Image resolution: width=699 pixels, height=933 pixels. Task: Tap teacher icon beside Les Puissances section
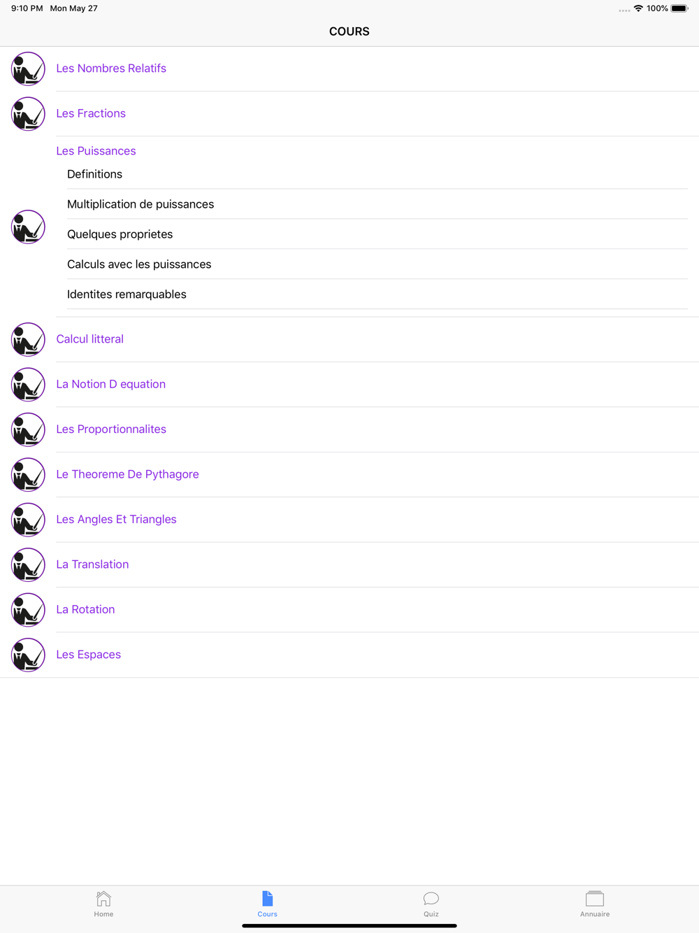coord(28,227)
